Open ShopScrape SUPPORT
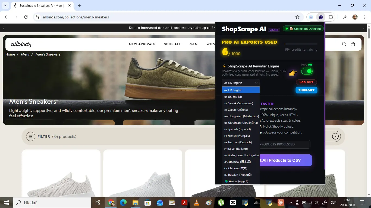The image size is (371, 208). 306,90
